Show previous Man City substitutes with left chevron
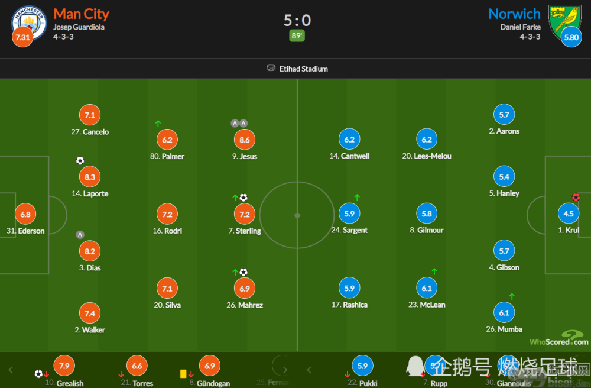 click(x=11, y=370)
